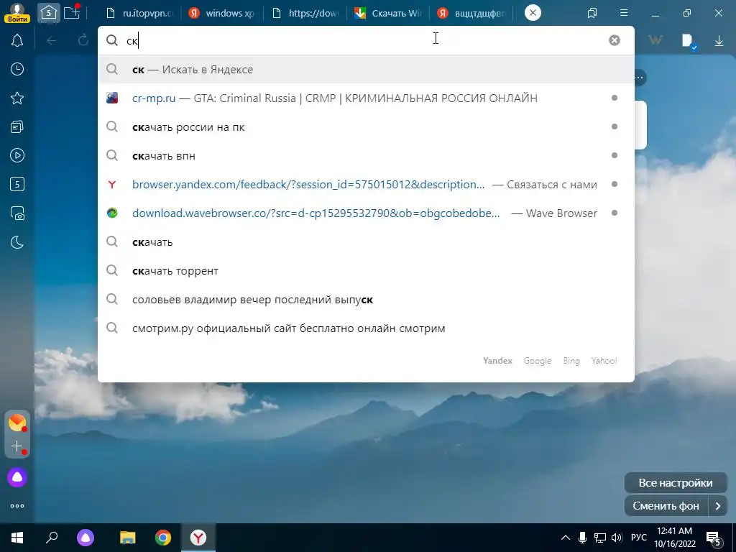Open Alice in the Windows taskbar
The height and width of the screenshot is (552, 736).
[x=86, y=538]
